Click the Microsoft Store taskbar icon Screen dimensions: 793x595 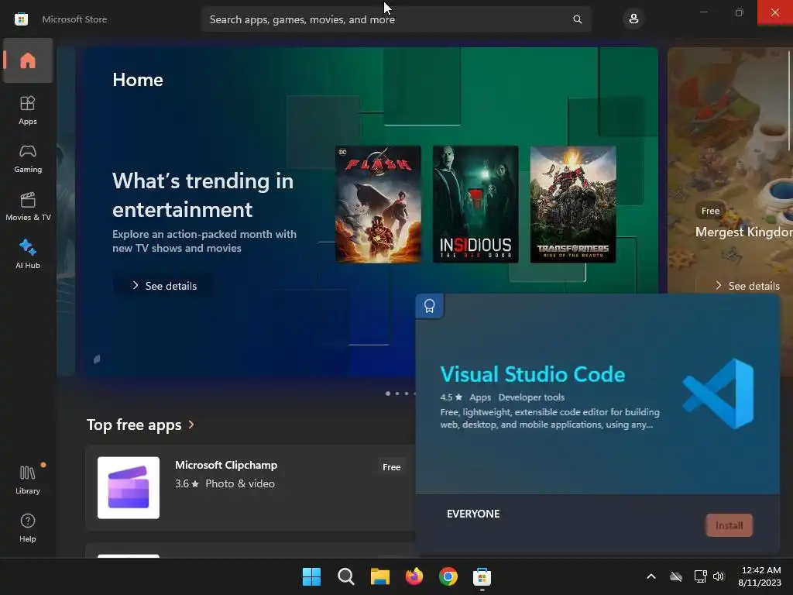[482, 576]
